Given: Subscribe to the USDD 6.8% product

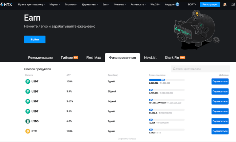Looking at the screenshot, I should (220, 121).
